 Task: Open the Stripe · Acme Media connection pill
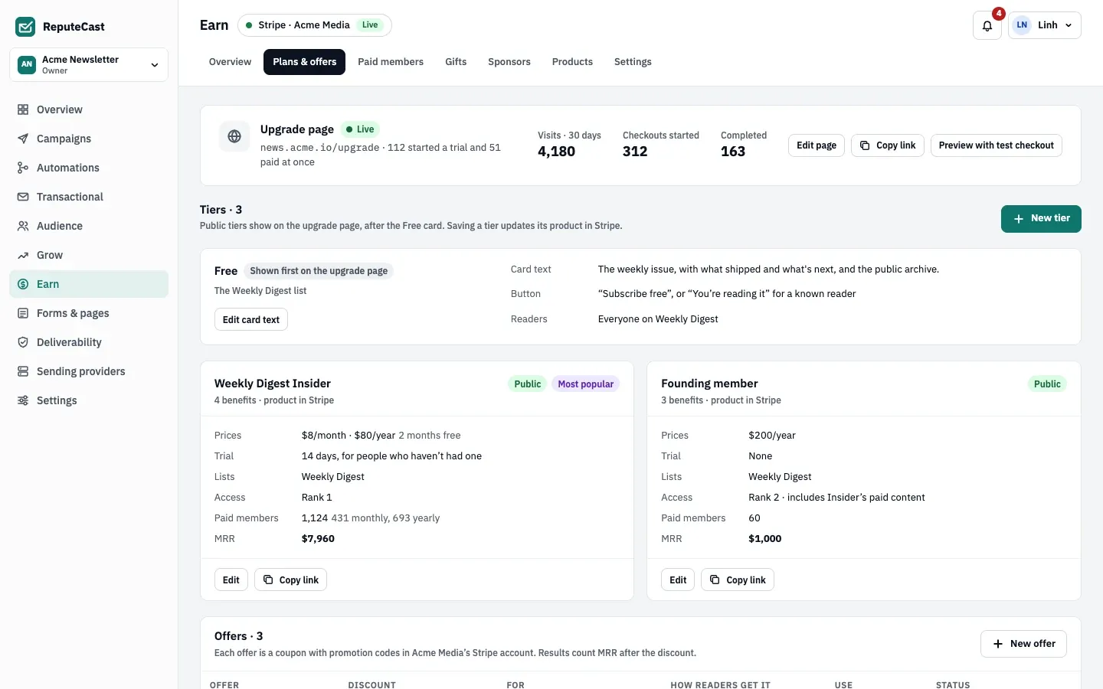(315, 25)
